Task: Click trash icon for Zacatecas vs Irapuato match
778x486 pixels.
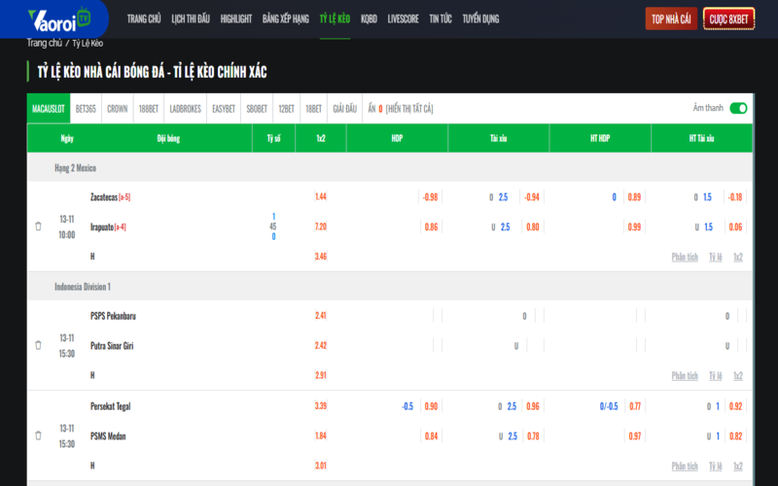Action: click(38, 226)
